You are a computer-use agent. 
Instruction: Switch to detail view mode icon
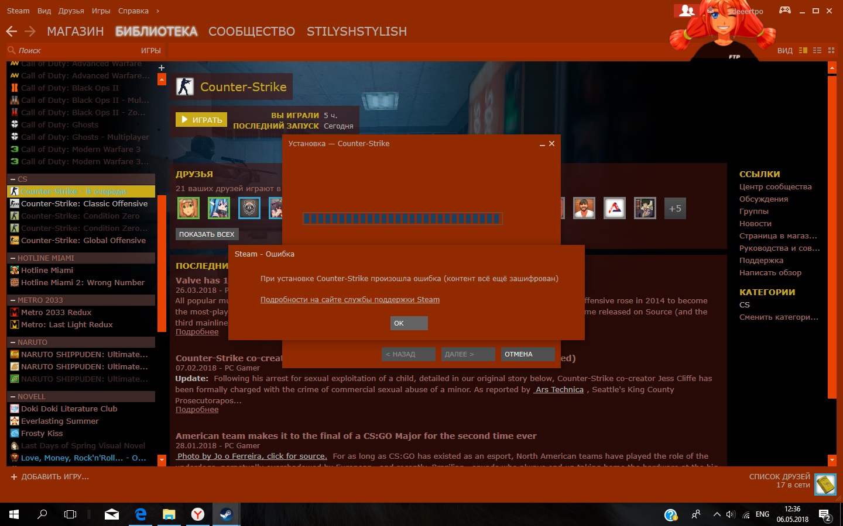803,50
